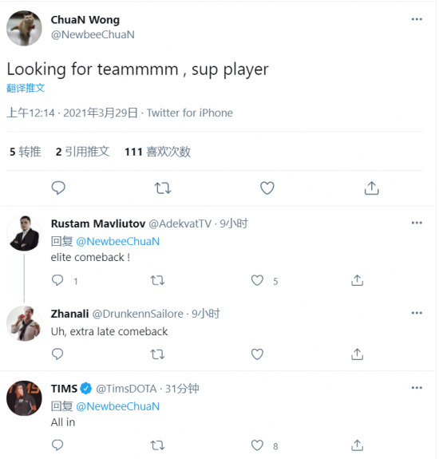This screenshot has height=459, width=439.
Task: Retweet TIMS's 'All in' reply
Action: 157,445
